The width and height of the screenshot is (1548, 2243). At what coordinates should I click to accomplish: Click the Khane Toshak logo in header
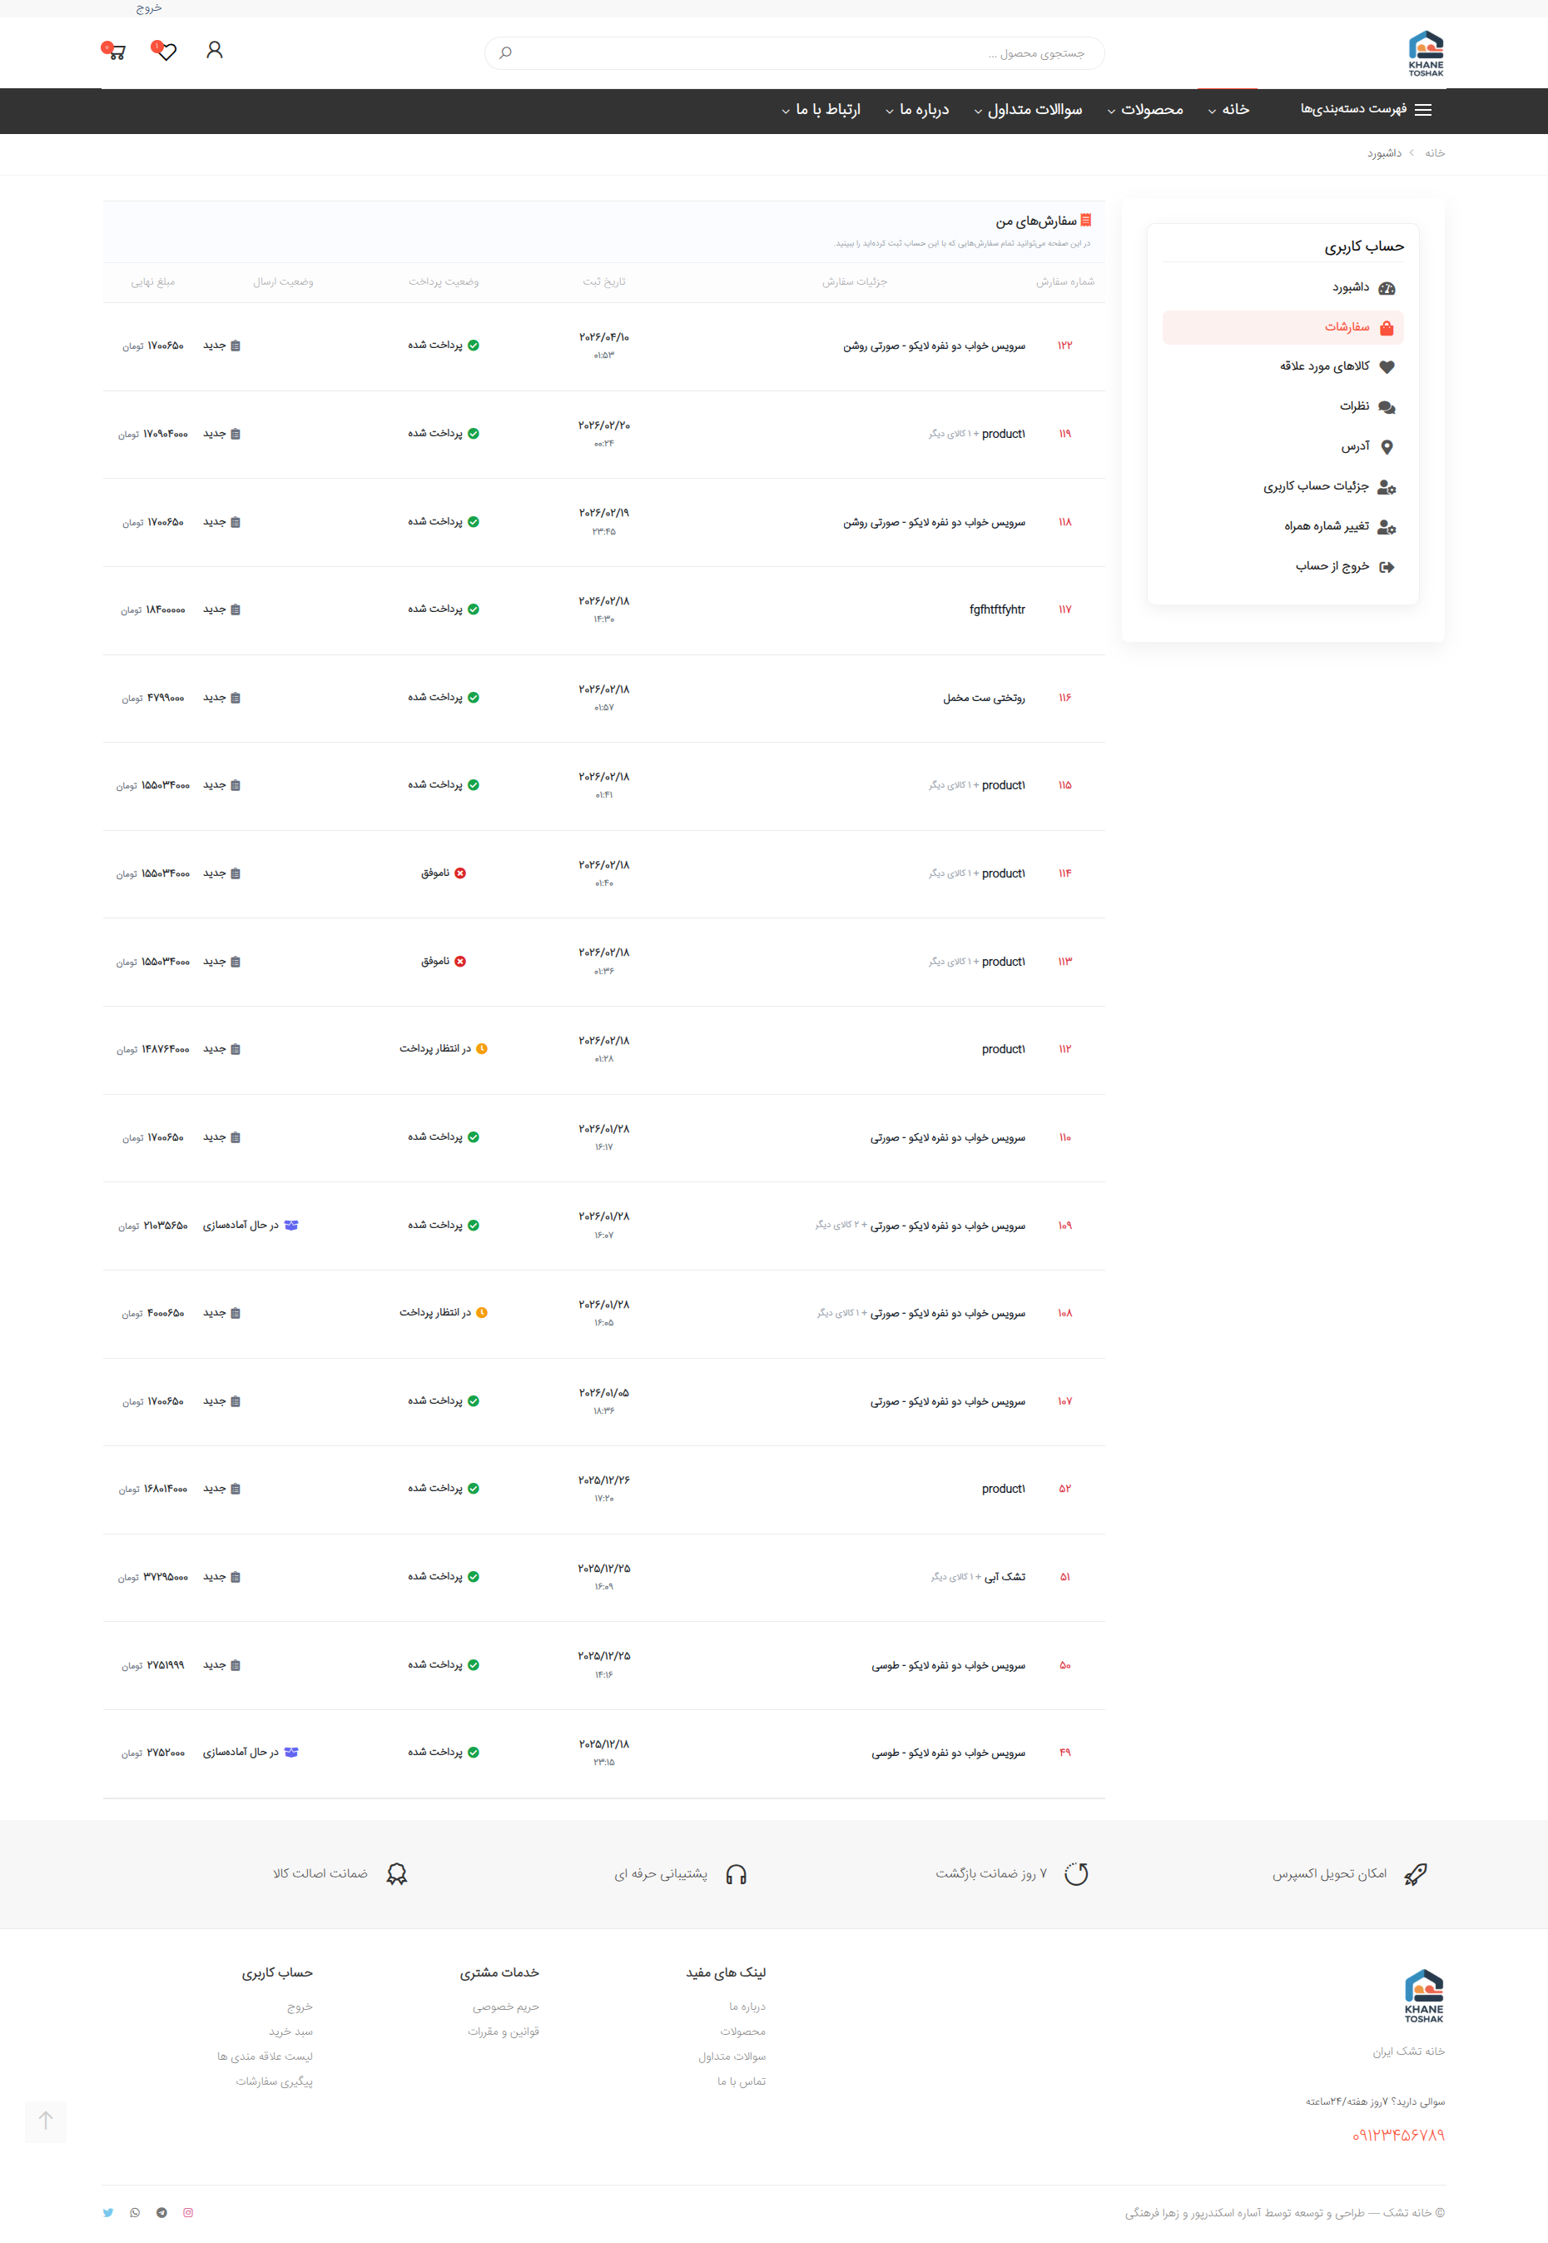click(x=1425, y=53)
